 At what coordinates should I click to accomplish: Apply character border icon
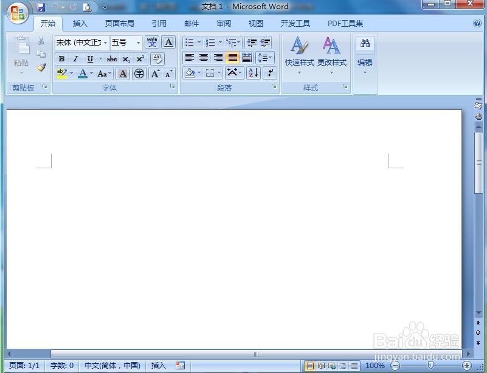pos(168,42)
